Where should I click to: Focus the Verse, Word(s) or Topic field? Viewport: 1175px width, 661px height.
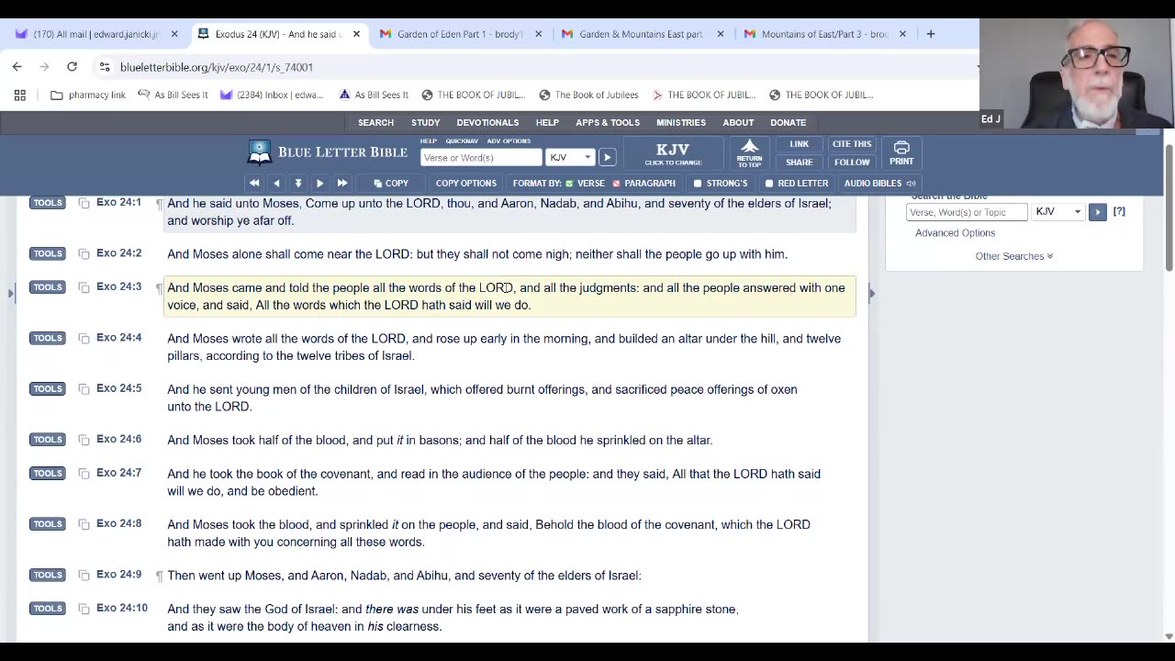(x=967, y=212)
